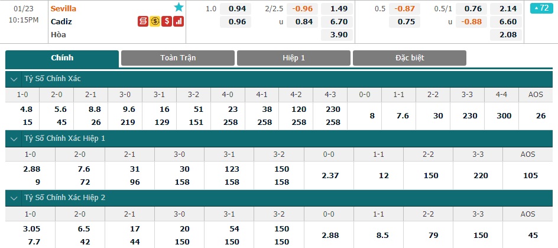Pick the 1.49 Sevilla win odds
Viewport: 558px width, 248px height.
tap(337, 8)
